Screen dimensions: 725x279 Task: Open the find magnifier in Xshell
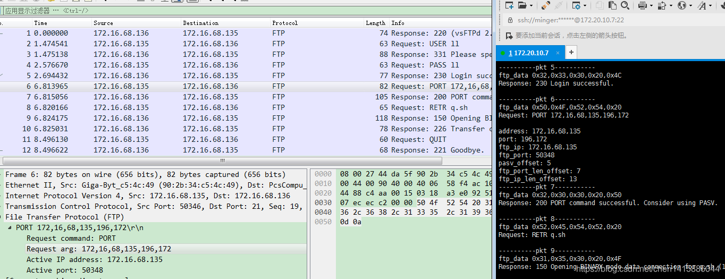625,5
